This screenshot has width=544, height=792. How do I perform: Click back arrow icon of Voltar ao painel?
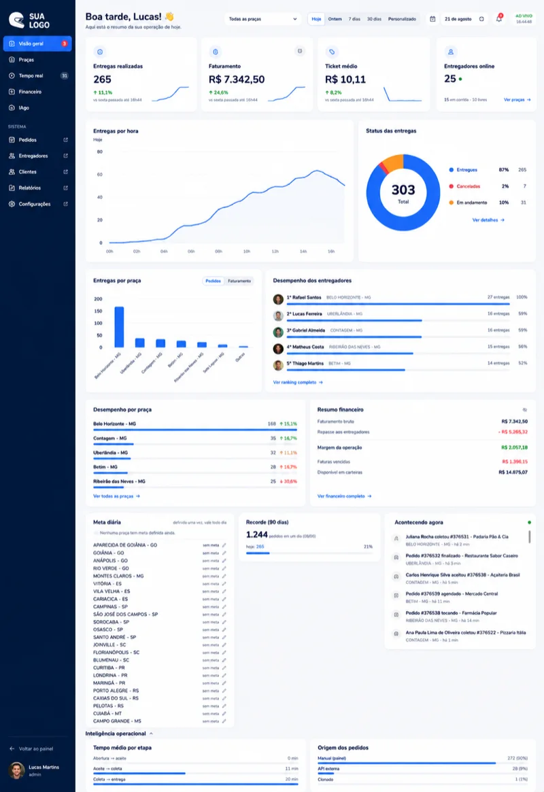click(x=12, y=748)
